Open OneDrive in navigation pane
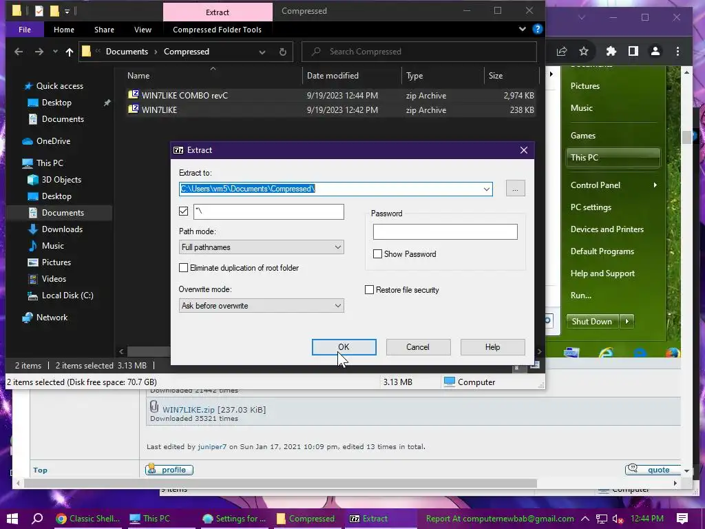This screenshot has height=529, width=705. tap(53, 141)
